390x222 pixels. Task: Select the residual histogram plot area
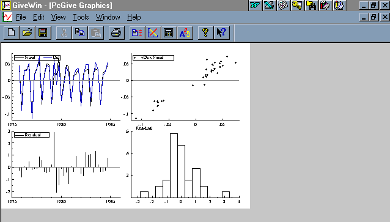pos(185,165)
